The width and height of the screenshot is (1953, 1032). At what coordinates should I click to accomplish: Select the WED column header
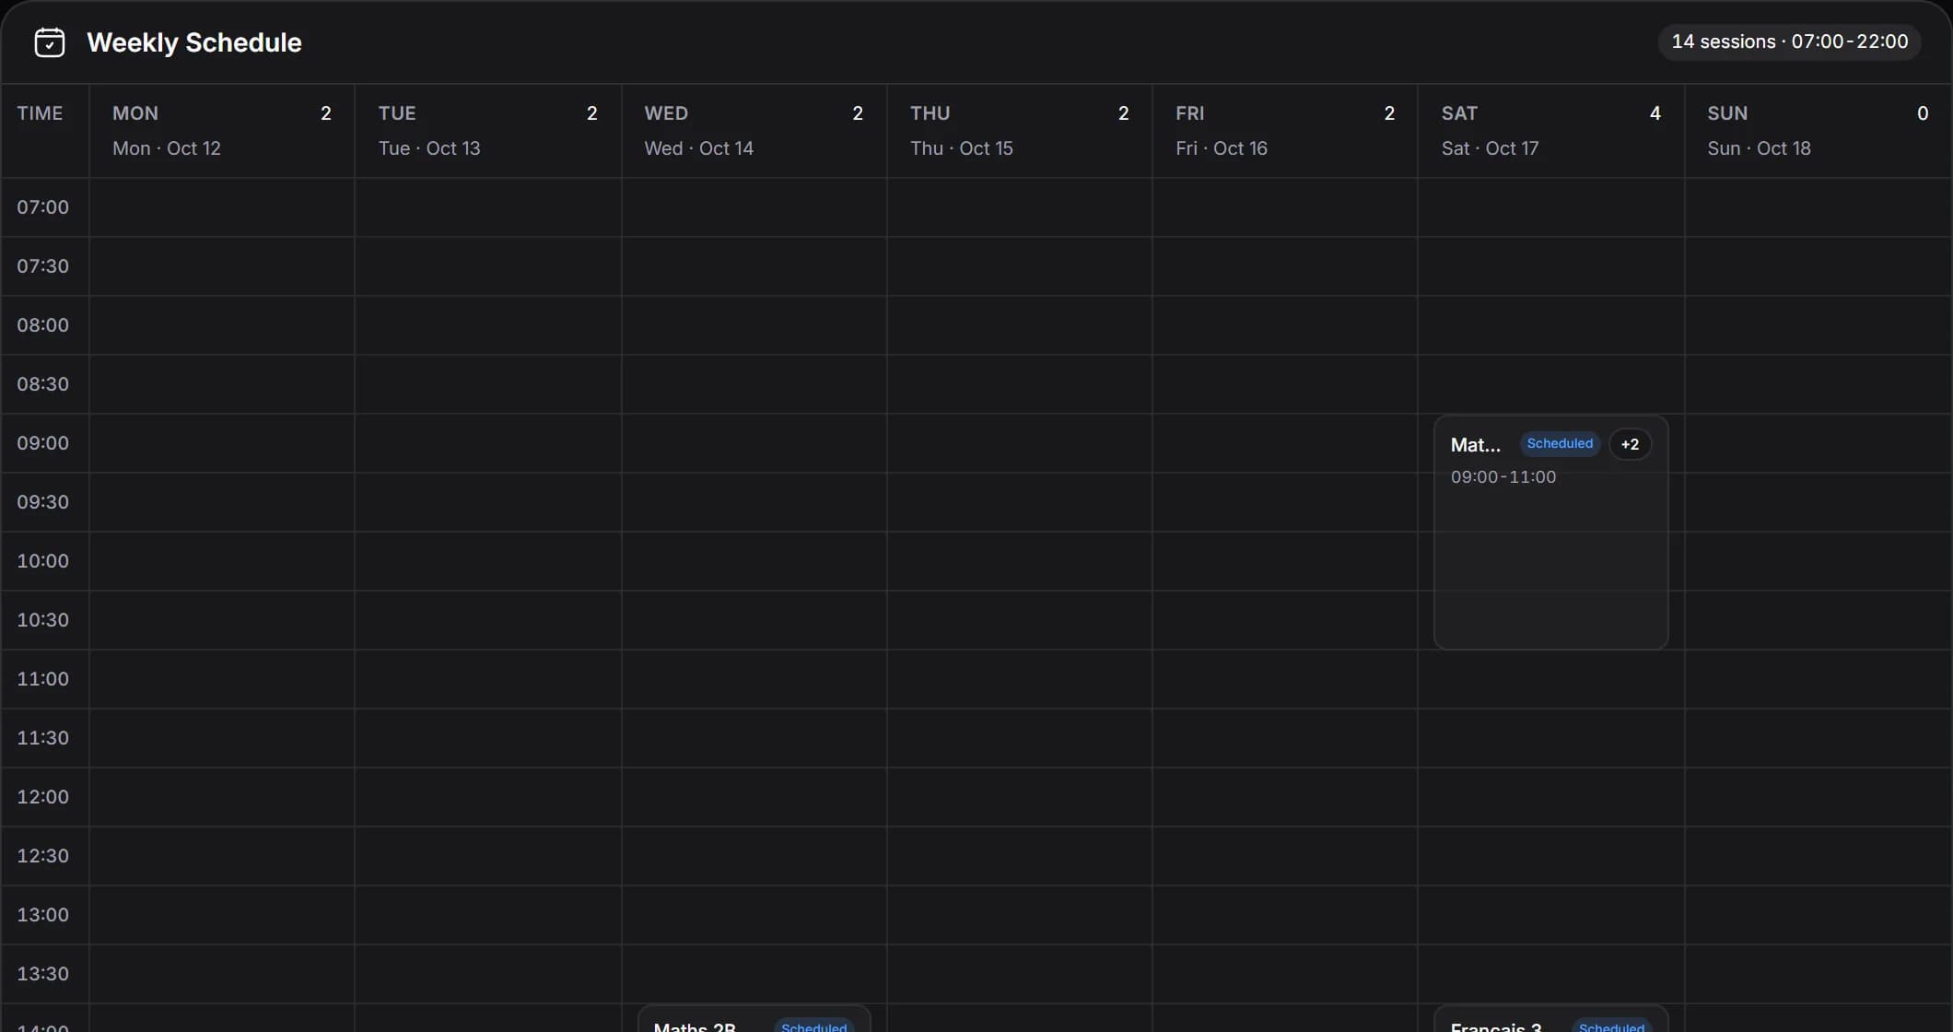click(x=754, y=131)
